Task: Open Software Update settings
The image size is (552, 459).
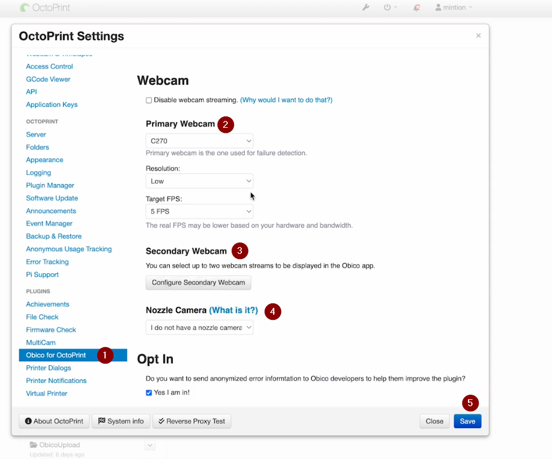Action: coord(52,198)
